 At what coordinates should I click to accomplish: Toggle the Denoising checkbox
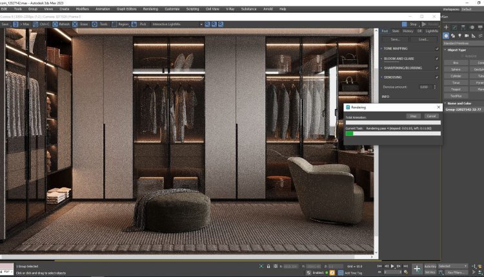[437, 77]
